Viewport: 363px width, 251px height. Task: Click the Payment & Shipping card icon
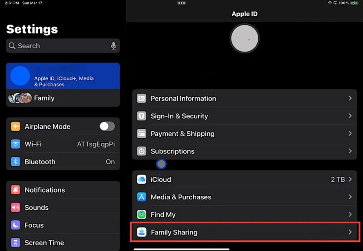coord(142,134)
